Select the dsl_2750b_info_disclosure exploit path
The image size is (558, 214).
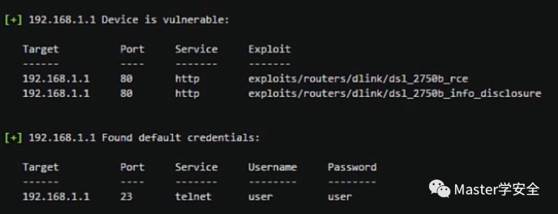(x=395, y=94)
